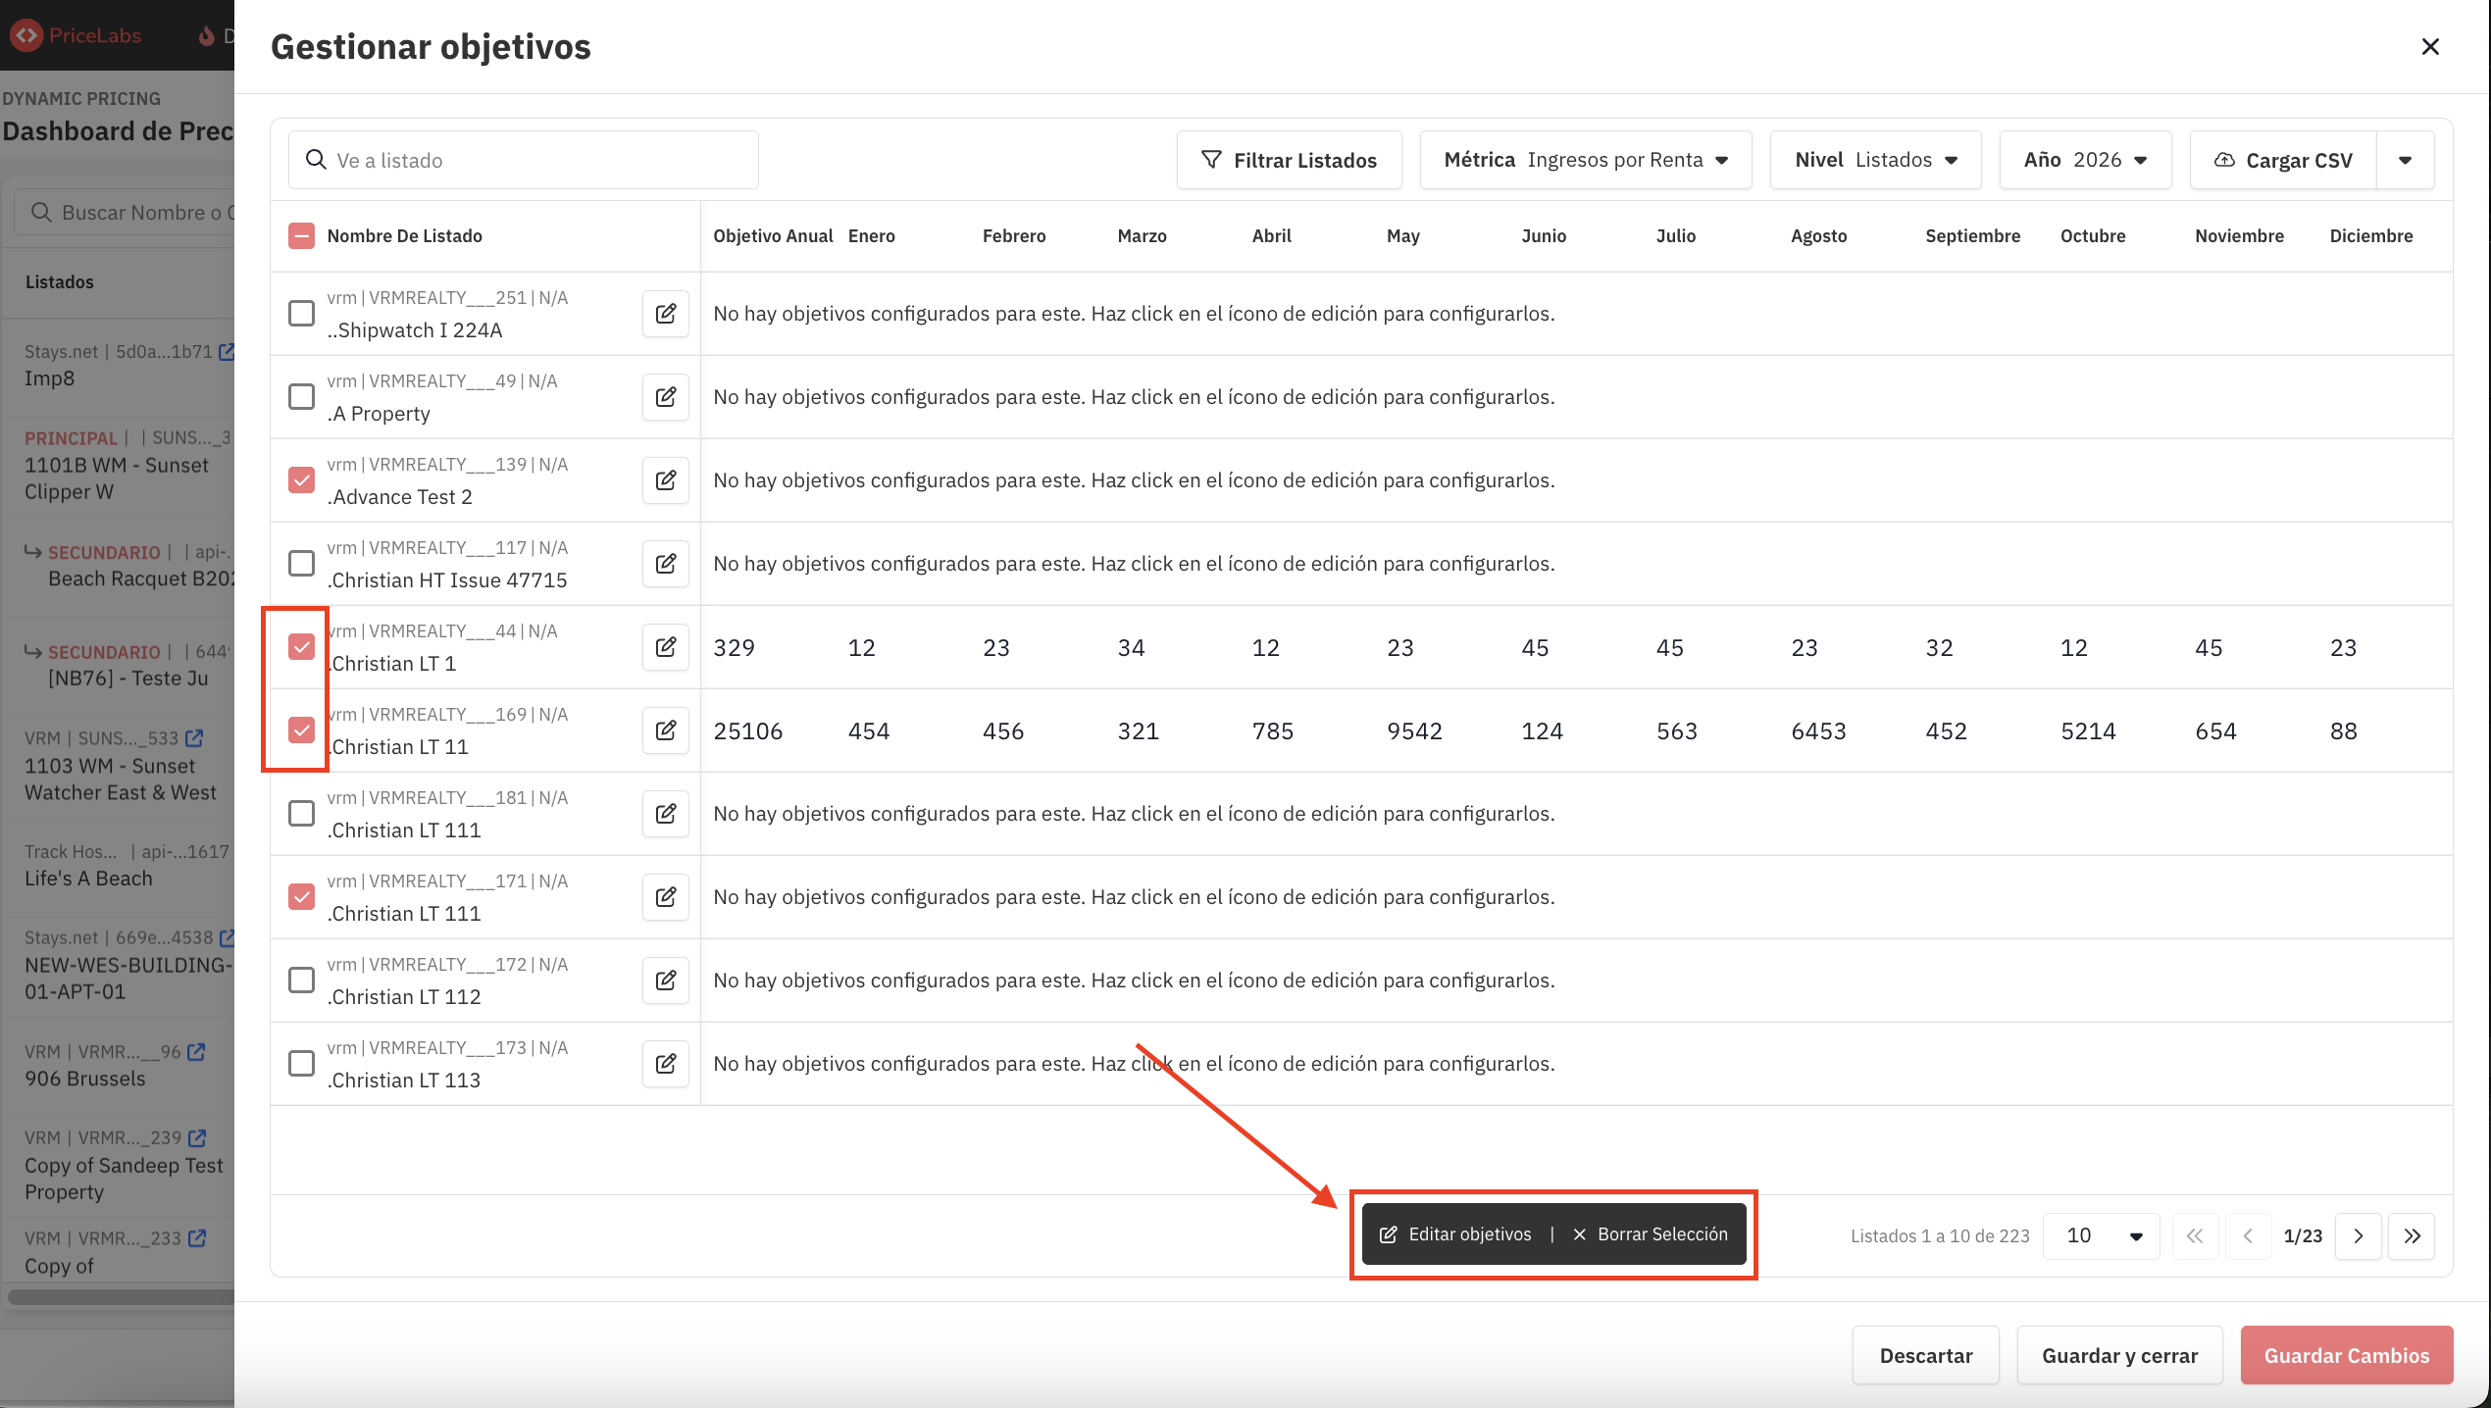
Task: Open edit icon for .Christian LT 1
Action: (x=666, y=647)
